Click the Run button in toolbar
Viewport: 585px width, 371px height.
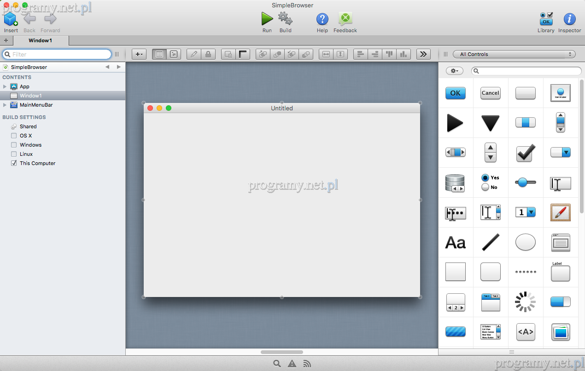[x=267, y=19]
